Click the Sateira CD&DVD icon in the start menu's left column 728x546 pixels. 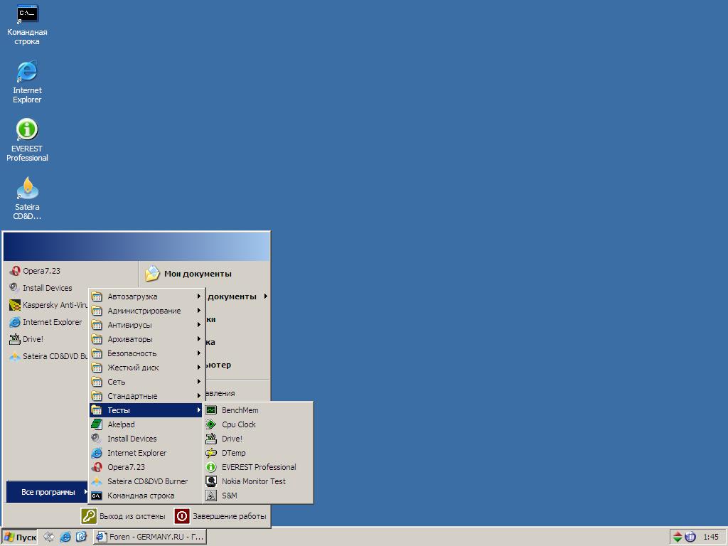click(15, 356)
